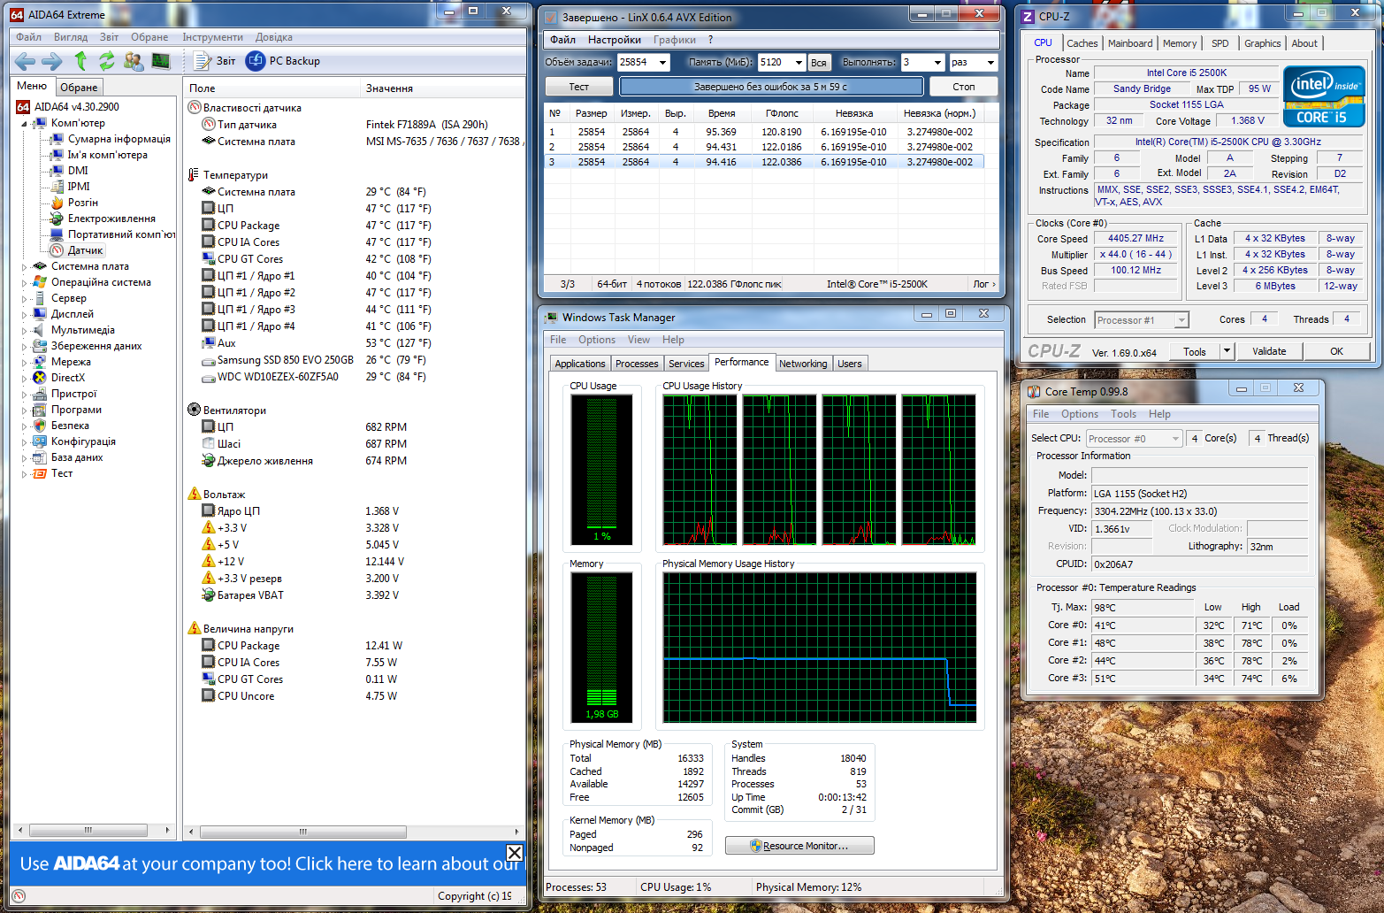Go up one level with the green arrow
The height and width of the screenshot is (913, 1384).
click(80, 61)
